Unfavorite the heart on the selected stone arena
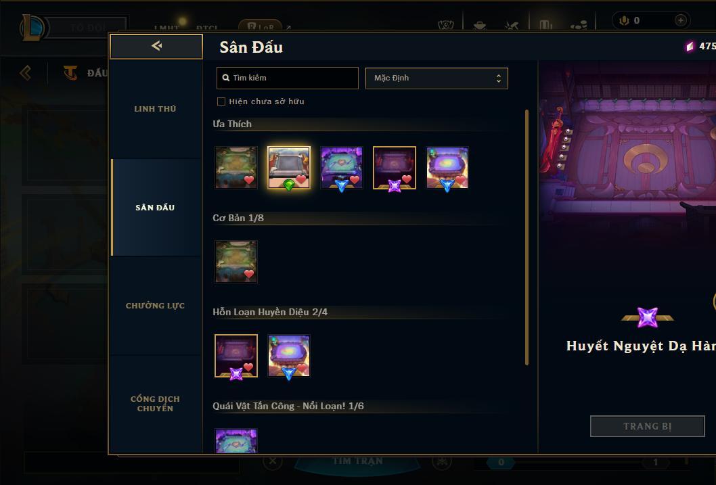The height and width of the screenshot is (485, 716). 301,179
